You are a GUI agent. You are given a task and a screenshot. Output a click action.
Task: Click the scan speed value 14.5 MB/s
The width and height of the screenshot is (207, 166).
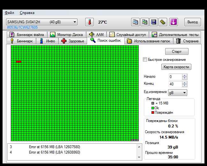pyautogui.click(x=169, y=137)
